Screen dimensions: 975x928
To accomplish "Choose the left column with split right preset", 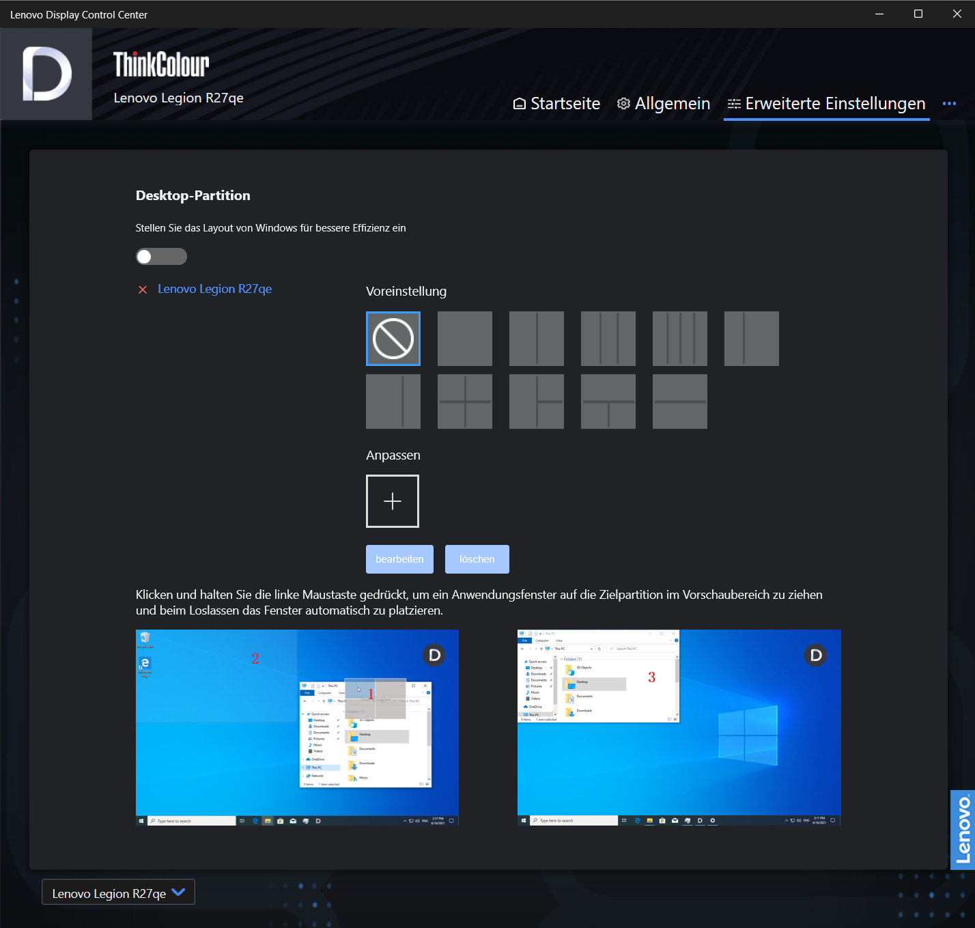I will pos(537,402).
